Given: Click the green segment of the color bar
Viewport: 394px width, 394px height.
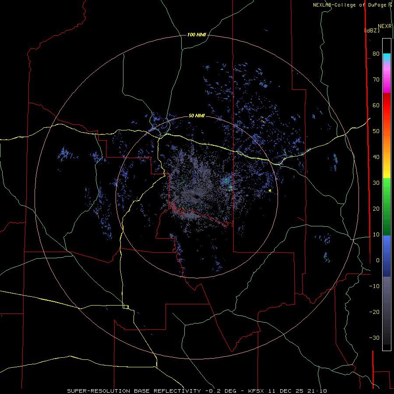Looking at the screenshot, I should click(x=387, y=207).
